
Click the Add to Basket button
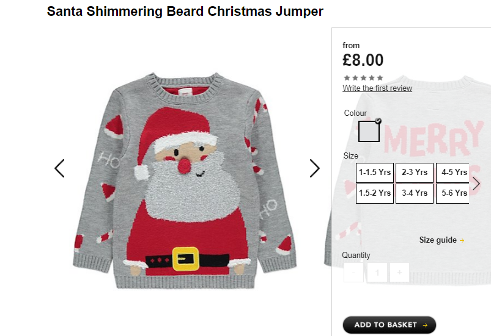(389, 325)
